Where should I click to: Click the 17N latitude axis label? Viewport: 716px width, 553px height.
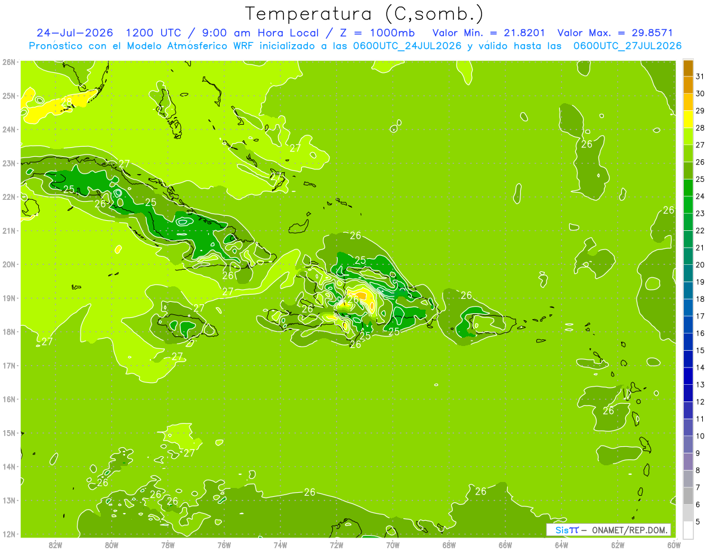[9, 365]
